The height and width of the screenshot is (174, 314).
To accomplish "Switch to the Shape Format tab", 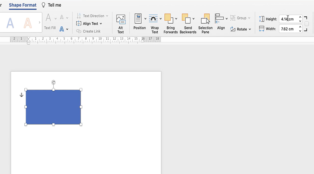I will 23,5.
